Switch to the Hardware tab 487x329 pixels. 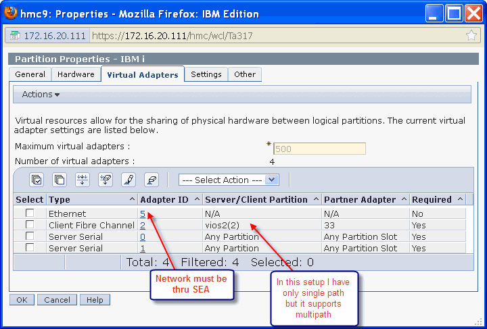76,74
